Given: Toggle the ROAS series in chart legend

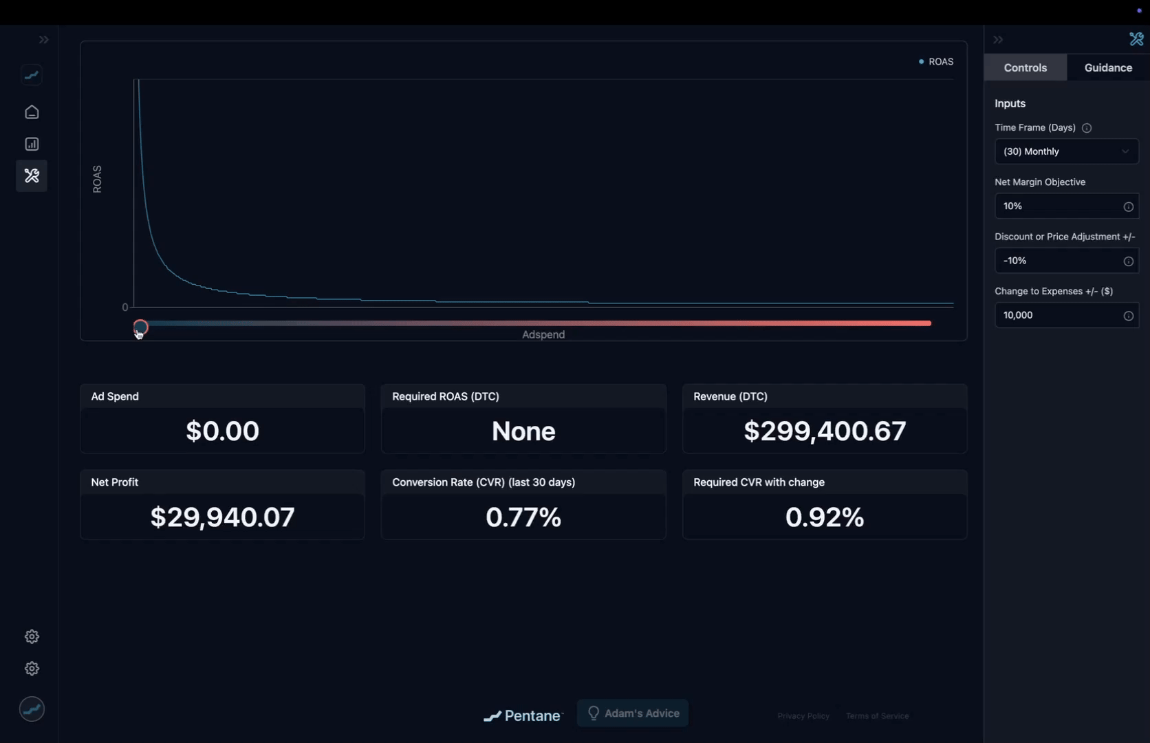Looking at the screenshot, I should [936, 62].
